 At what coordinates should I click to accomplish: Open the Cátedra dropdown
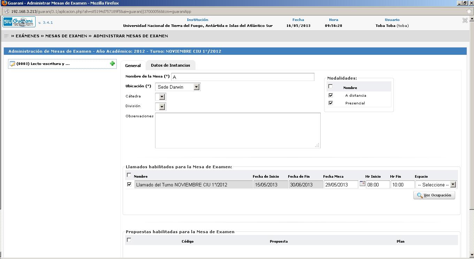pyautogui.click(x=161, y=97)
